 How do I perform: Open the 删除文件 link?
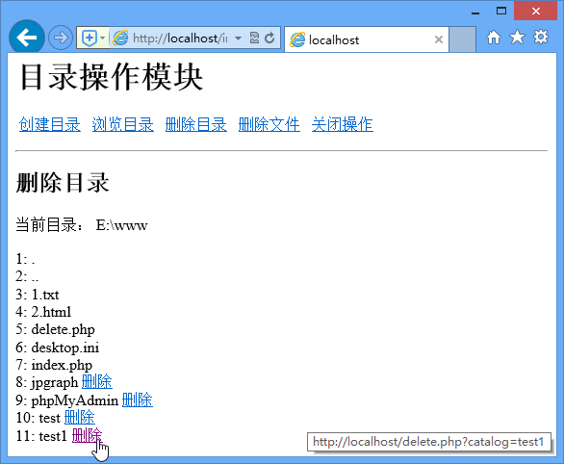(x=269, y=124)
